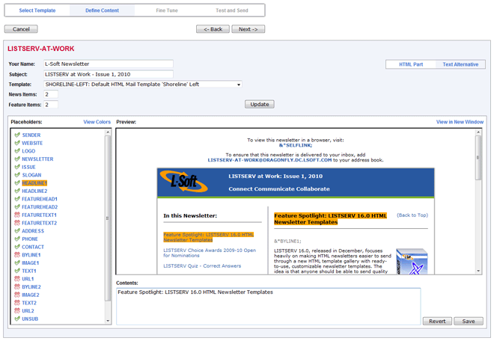Select the UNSUB placeholder
The height and width of the screenshot is (341, 494).
click(30, 319)
